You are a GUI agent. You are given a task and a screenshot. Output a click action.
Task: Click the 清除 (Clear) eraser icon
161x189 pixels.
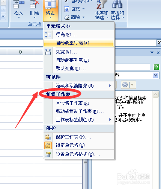(67, 17)
